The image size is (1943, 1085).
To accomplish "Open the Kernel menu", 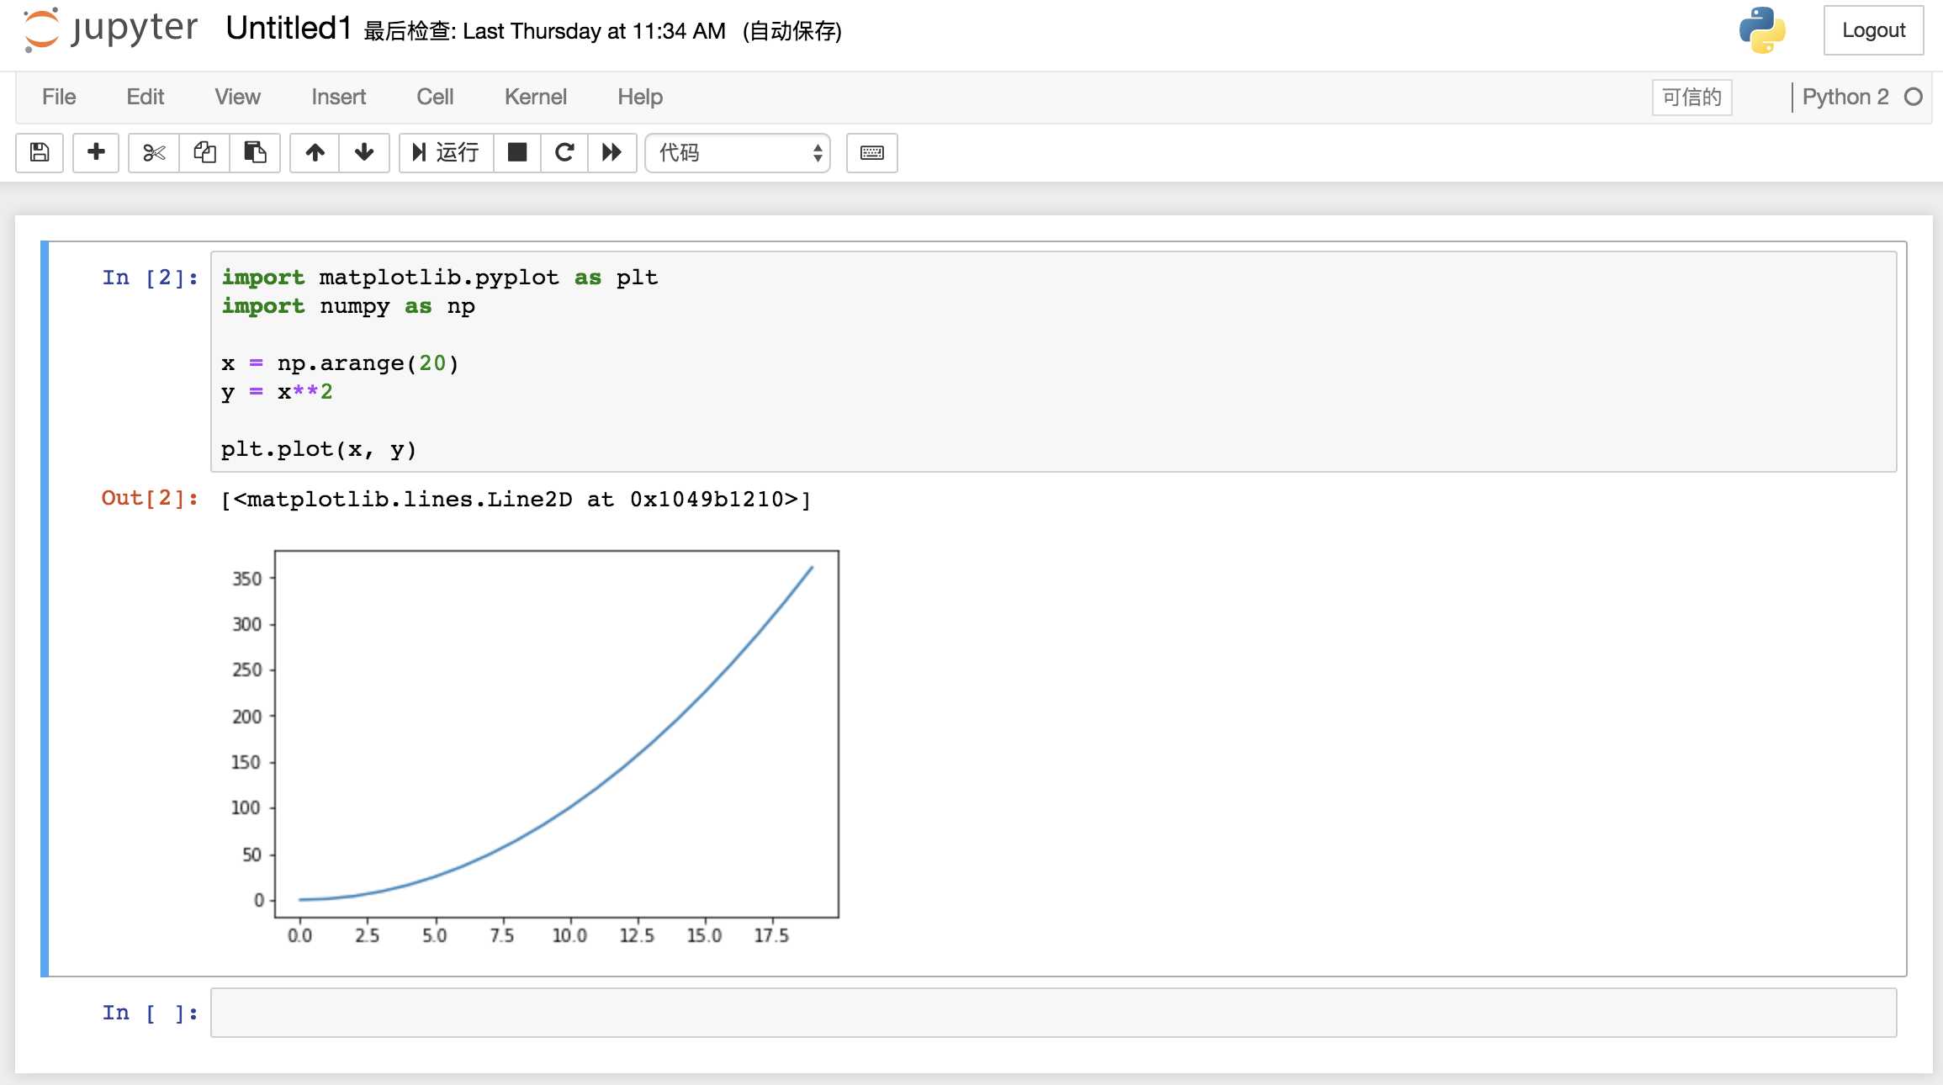I will [x=535, y=97].
